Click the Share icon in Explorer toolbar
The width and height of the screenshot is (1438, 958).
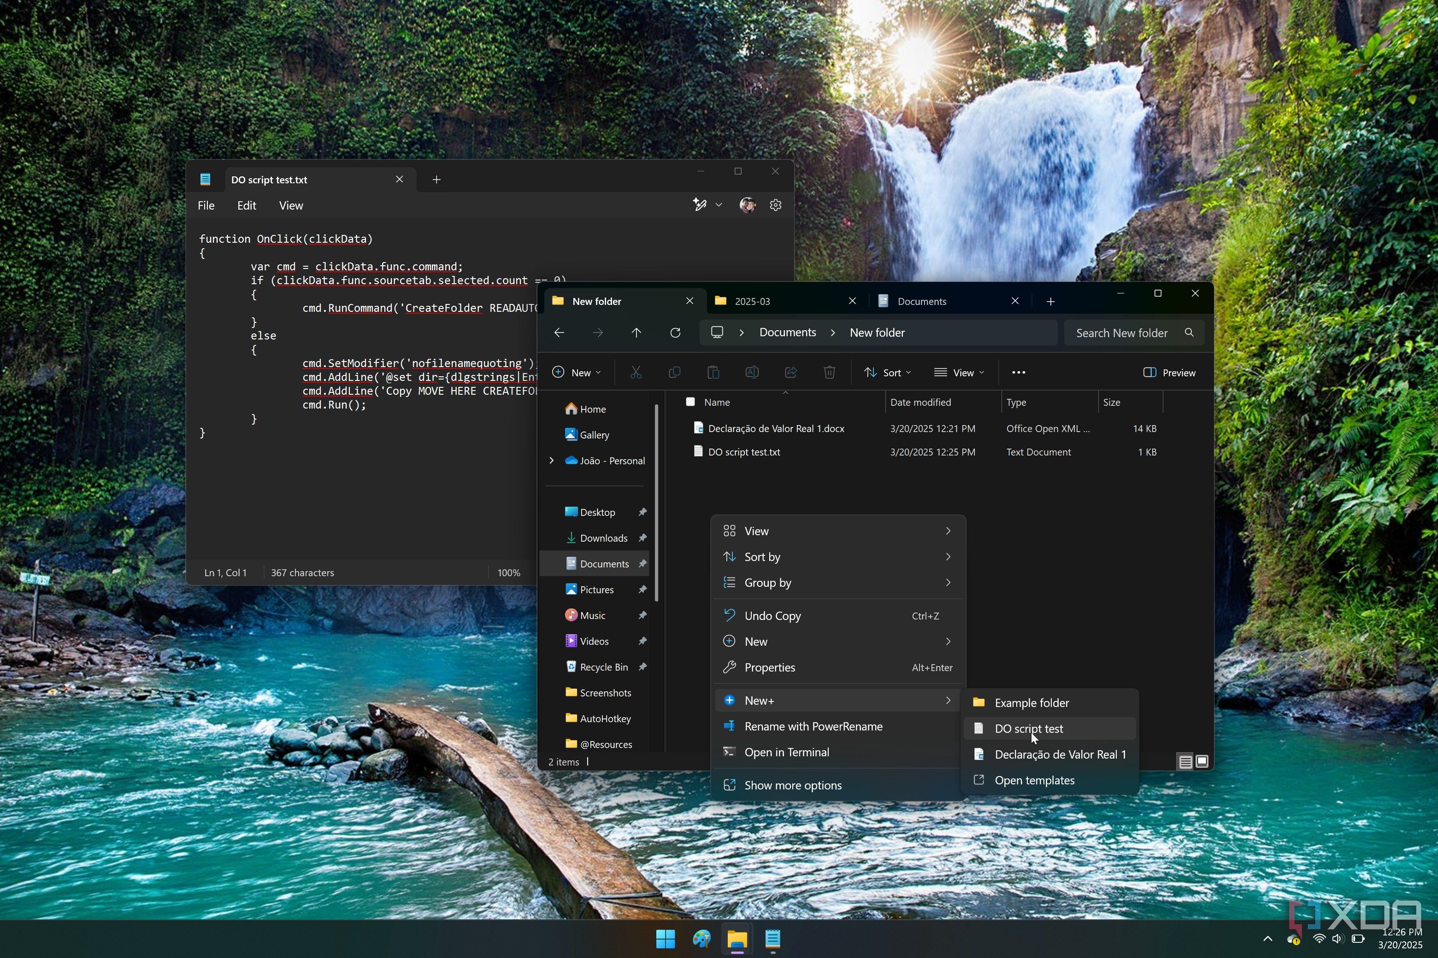coord(790,373)
